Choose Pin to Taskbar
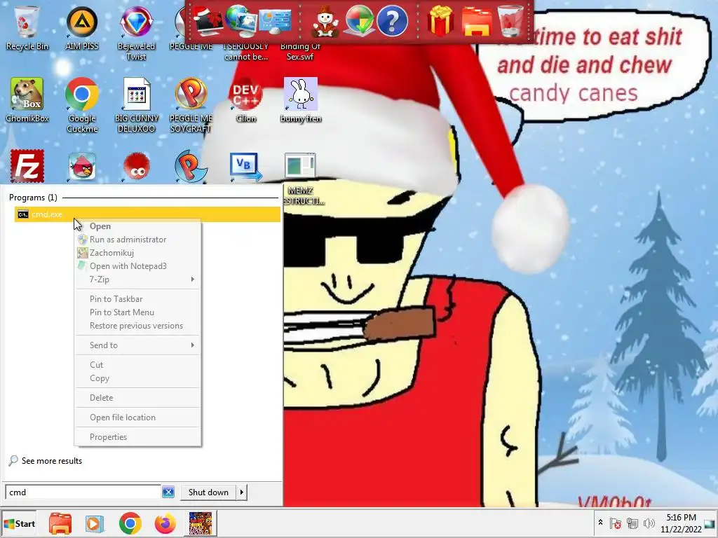 click(138, 298)
